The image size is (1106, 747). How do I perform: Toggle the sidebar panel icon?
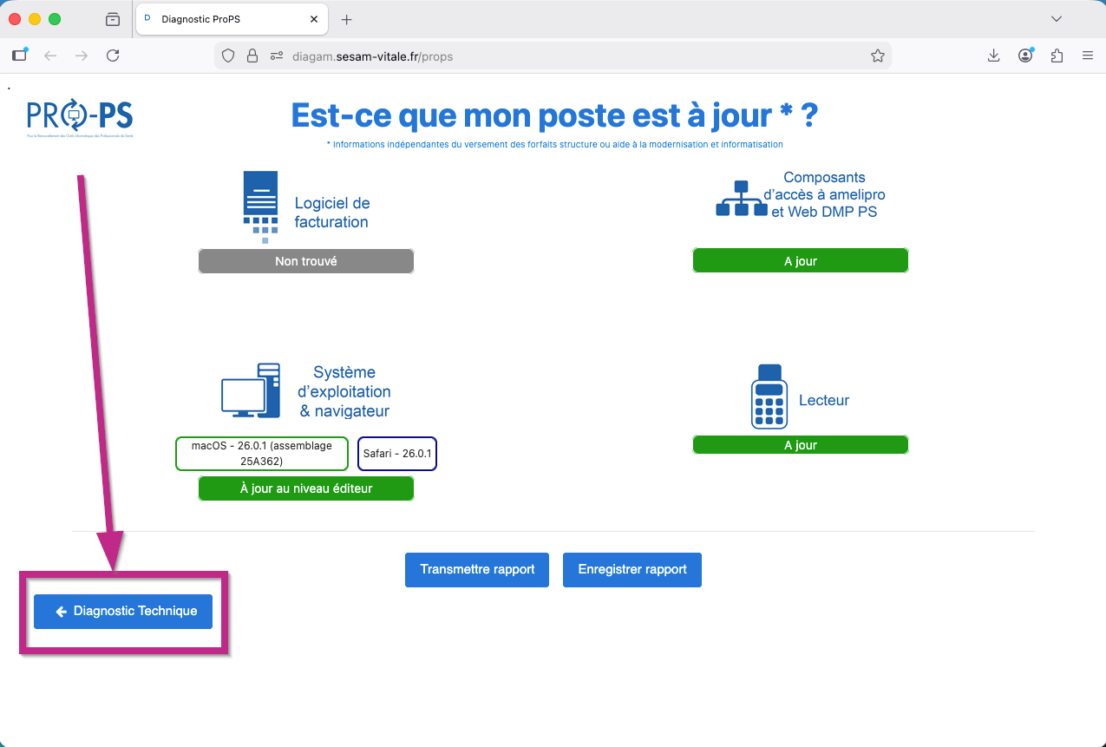19,56
